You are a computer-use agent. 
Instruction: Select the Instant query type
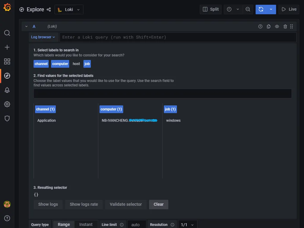[86, 224]
